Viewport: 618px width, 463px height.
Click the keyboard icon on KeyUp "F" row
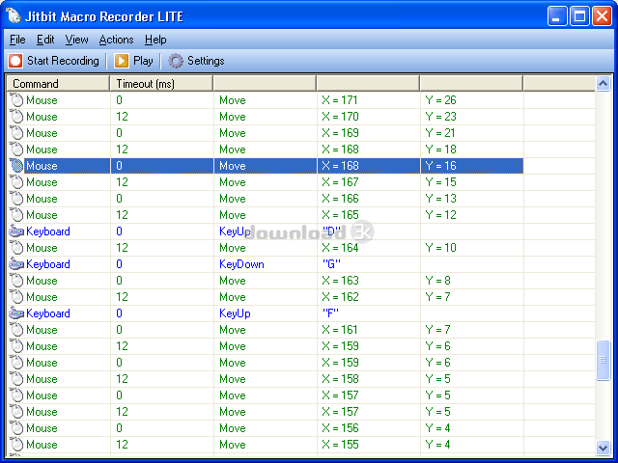[x=15, y=313]
